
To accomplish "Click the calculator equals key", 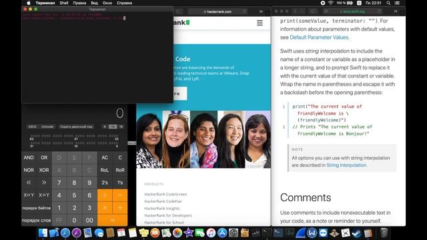I will tap(112, 221).
